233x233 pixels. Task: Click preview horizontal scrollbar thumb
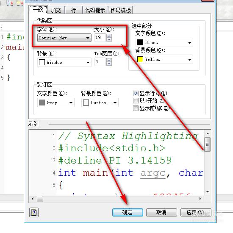coord(40,199)
